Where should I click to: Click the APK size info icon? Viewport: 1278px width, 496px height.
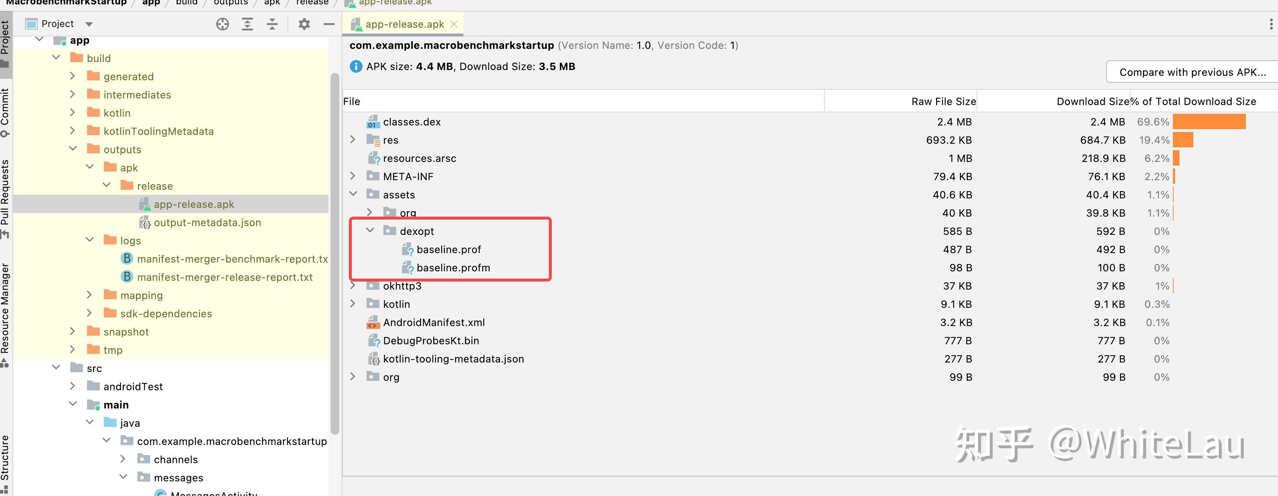point(356,66)
